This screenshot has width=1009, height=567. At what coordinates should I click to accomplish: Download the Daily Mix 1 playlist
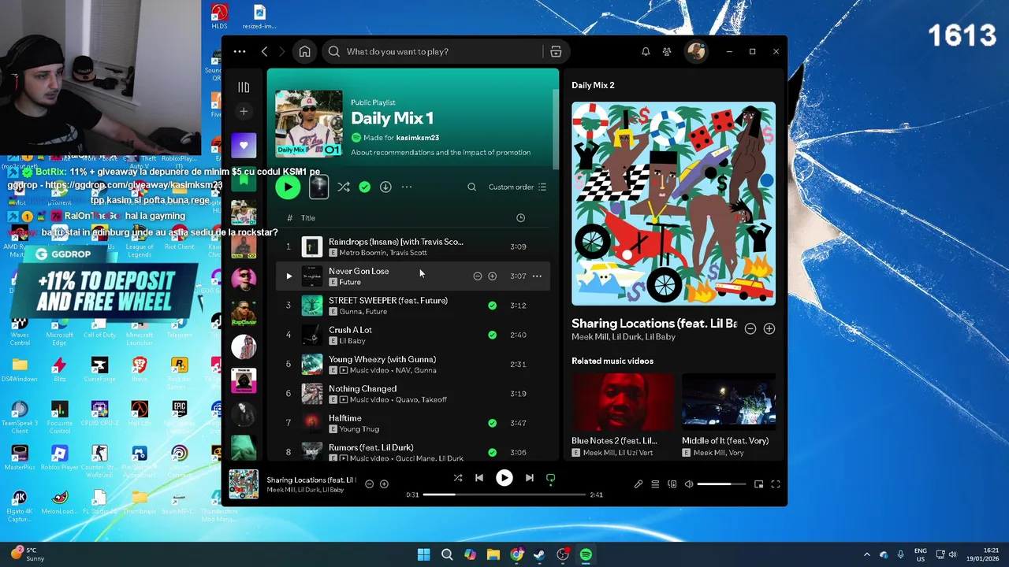[385, 187]
